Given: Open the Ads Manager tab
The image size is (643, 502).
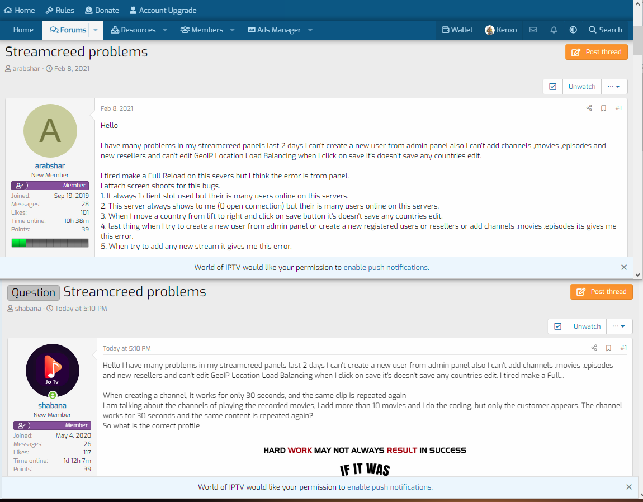Looking at the screenshot, I should coord(275,30).
